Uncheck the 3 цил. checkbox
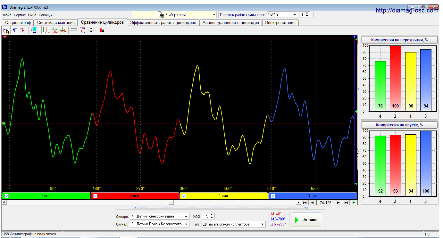Screen dimensions: 443x238 [273, 196]
